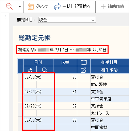Click the 検索期間 date range text
Screen dimensions: 129x131
coord(62,50)
